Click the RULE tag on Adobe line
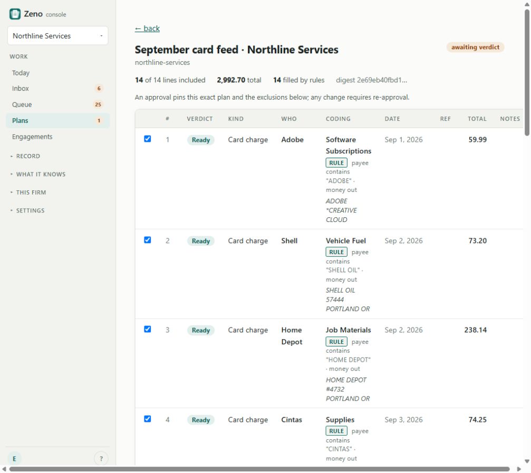The image size is (531, 473). click(x=336, y=163)
